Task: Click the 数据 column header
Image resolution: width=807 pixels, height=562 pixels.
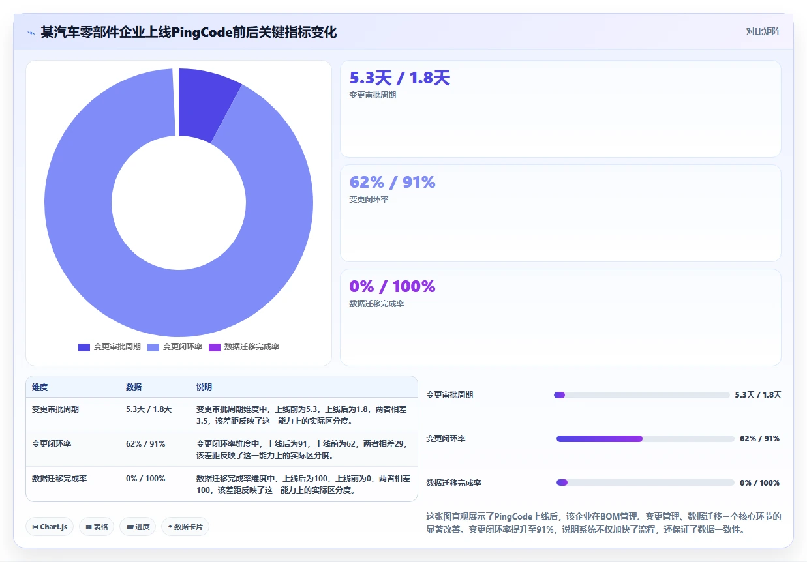Action: pyautogui.click(x=134, y=387)
